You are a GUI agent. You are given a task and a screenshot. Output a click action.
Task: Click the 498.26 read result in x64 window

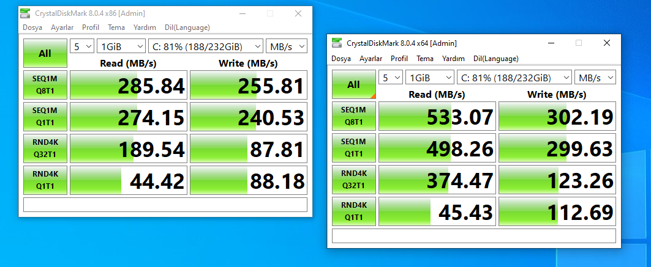click(x=437, y=148)
